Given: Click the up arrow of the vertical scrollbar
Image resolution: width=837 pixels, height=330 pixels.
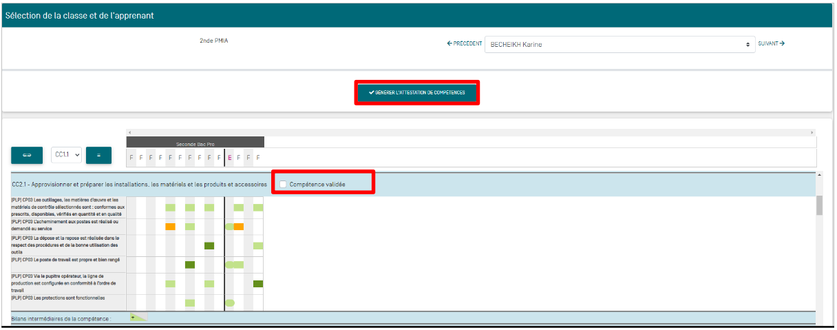Looking at the screenshot, I should (x=819, y=175).
